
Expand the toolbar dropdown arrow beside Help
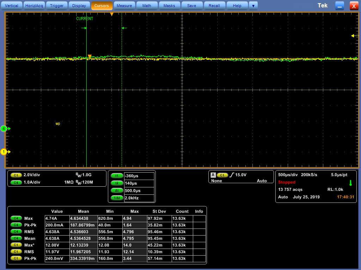[x=253, y=6]
